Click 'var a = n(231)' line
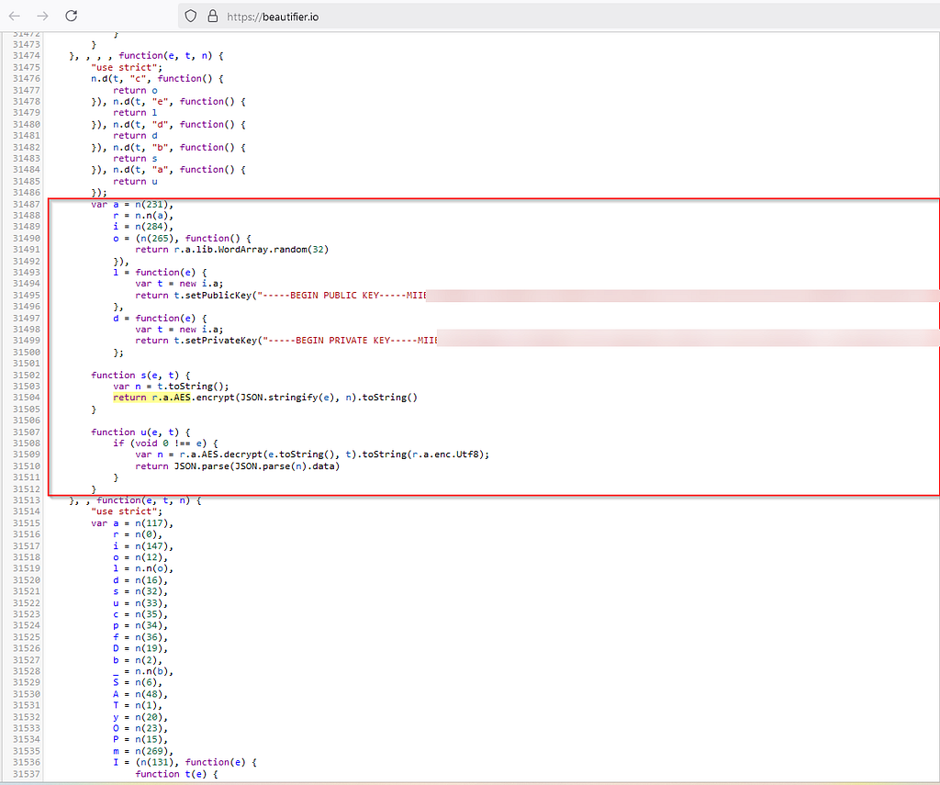 [132, 205]
